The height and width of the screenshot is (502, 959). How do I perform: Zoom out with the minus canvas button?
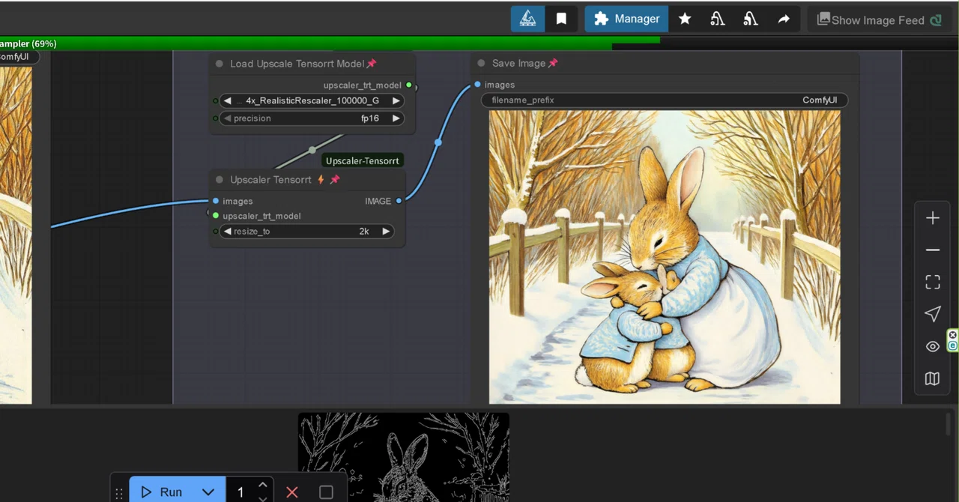(933, 250)
